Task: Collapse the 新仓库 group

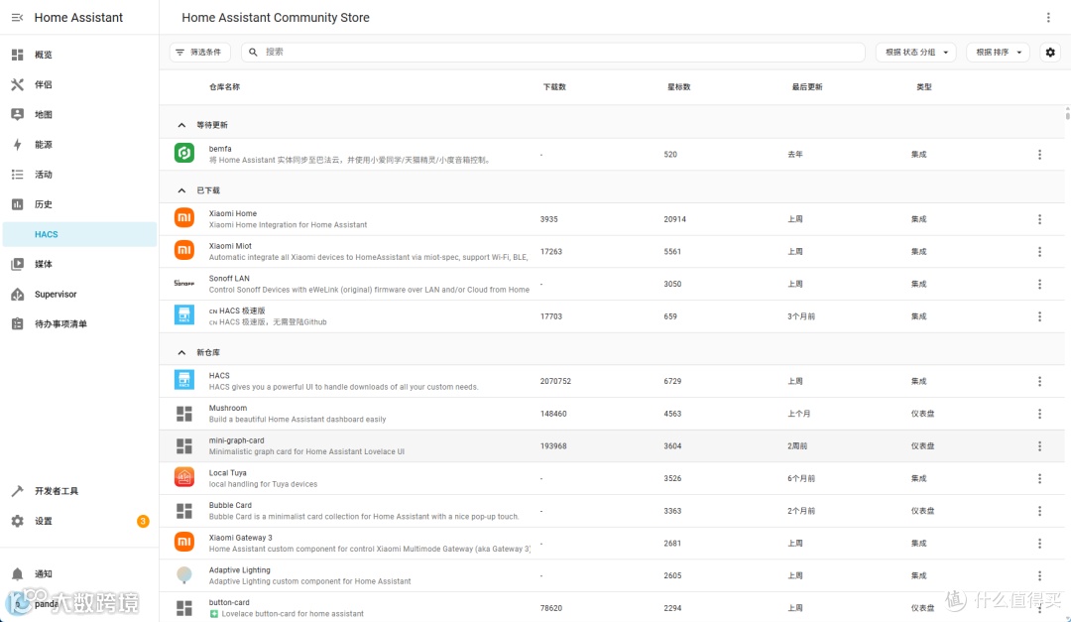Action: pyautogui.click(x=181, y=353)
